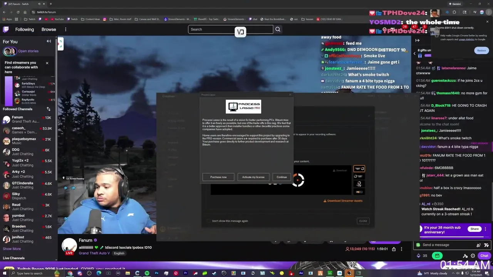The height and width of the screenshot is (277, 493).
Task: Dismiss the Find streamers to collaborate card
Action: (47, 63)
